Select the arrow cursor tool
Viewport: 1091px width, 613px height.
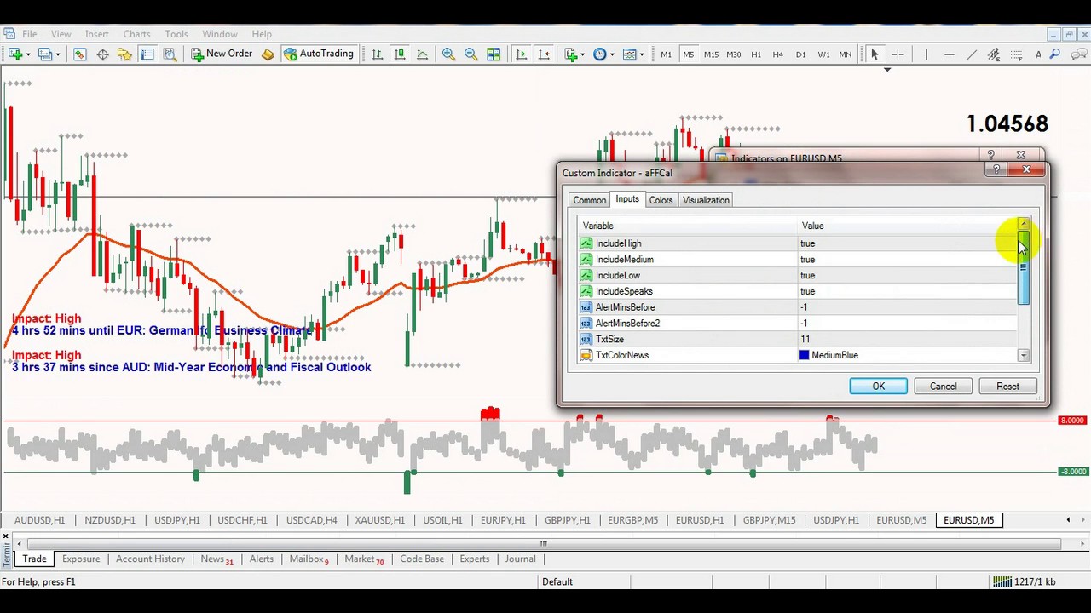pos(875,54)
